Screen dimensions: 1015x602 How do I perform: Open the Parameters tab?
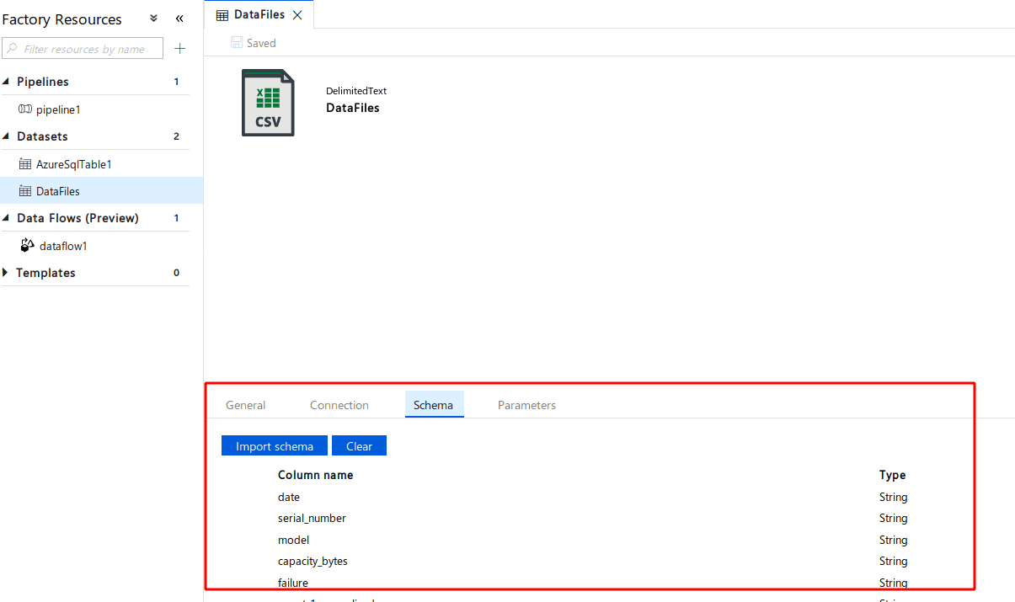tap(526, 405)
